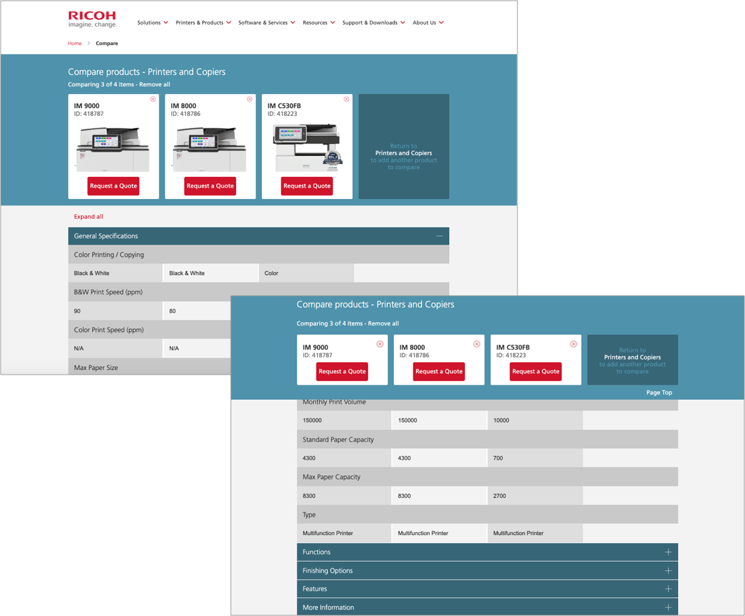
Task: Click plus icon on Finishing Options row
Action: coord(668,570)
